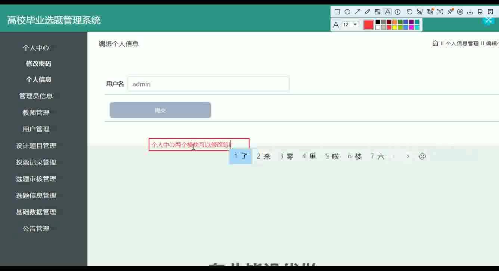This screenshot has width=499, height=271.
Task: Click the 用户名 input field
Action: click(208, 84)
